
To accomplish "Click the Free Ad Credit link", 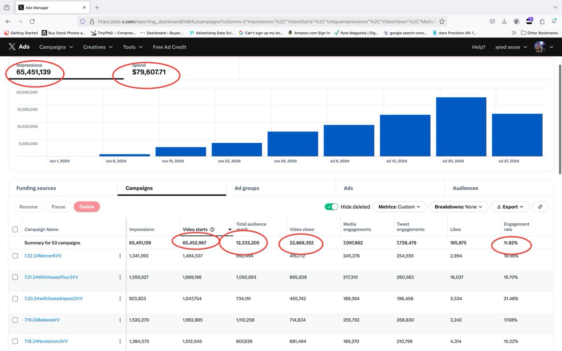I will 170,47.
